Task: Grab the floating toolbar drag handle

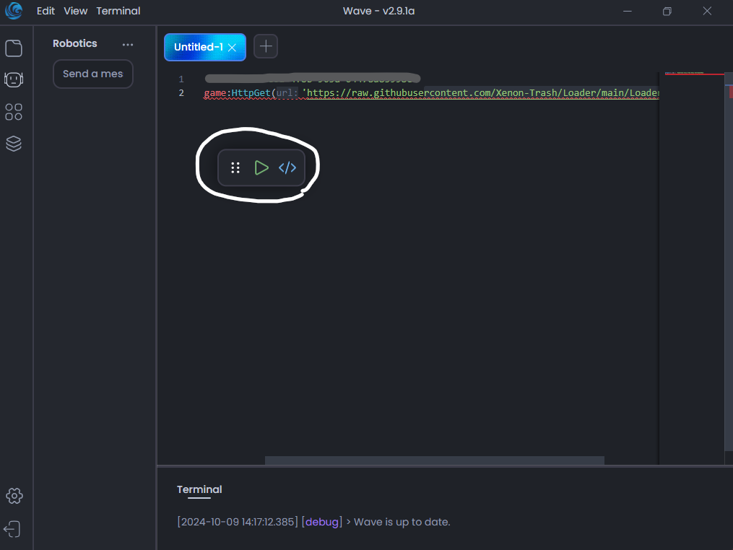Action: pyautogui.click(x=235, y=168)
